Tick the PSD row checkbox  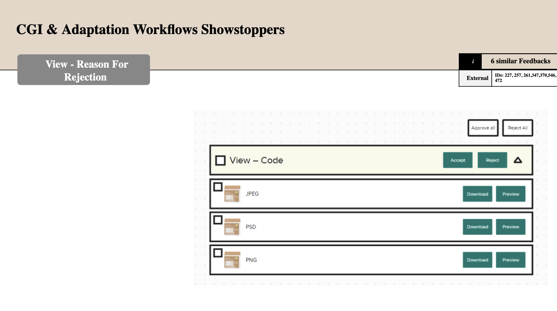[x=218, y=220]
